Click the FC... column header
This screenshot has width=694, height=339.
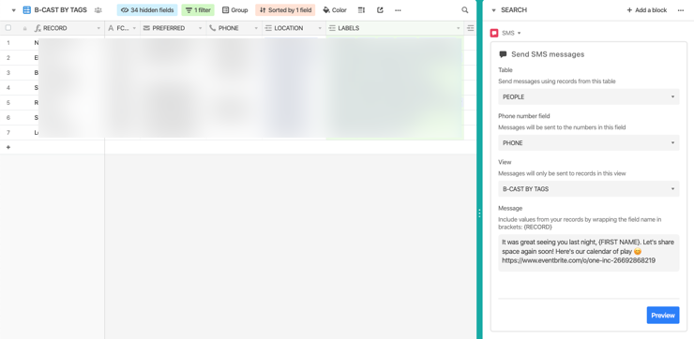[x=122, y=28]
